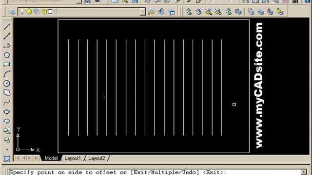Click the Layer Unisolate icon
Screen dimensions: 312x175
tap(218, 12)
